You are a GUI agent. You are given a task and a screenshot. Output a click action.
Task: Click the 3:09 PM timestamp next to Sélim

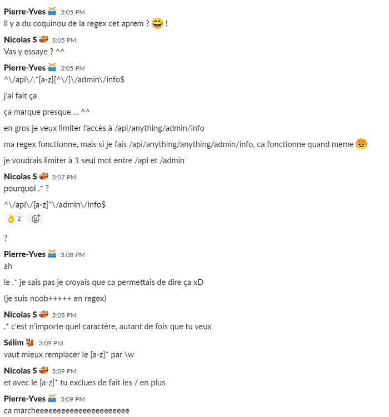pyautogui.click(x=51, y=343)
